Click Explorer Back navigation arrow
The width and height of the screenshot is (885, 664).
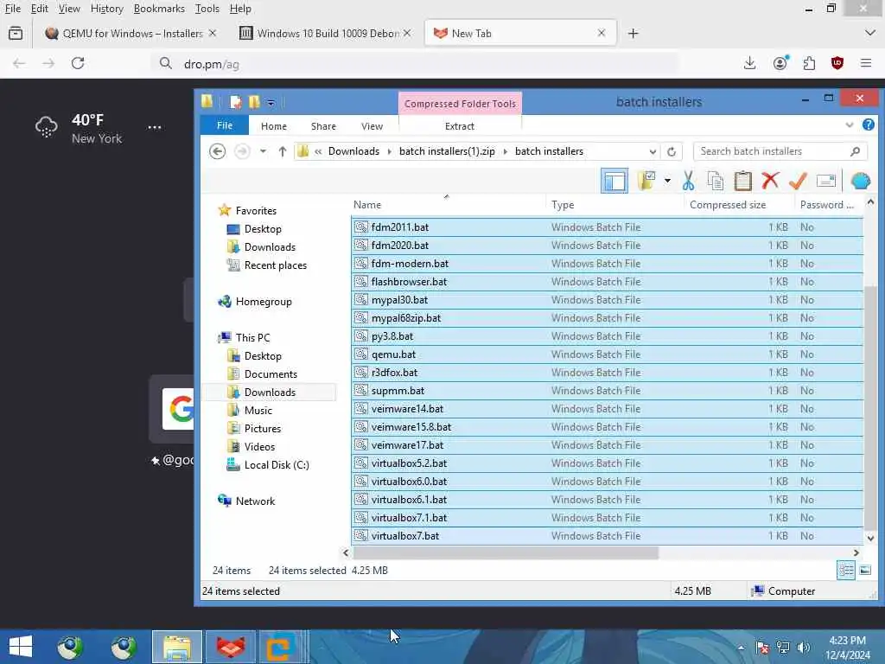[217, 151]
